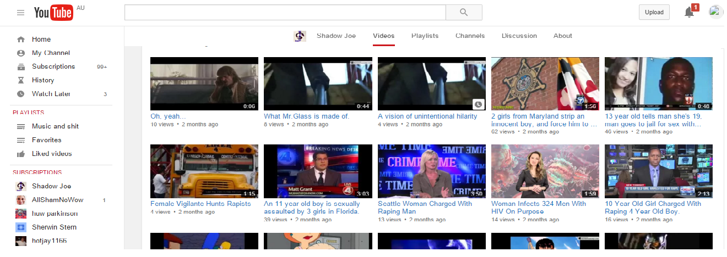Screen dimensions: 727x257
Task: Open "Woman Infects 324 Men With HIV" title
Action: pyautogui.click(x=539, y=208)
